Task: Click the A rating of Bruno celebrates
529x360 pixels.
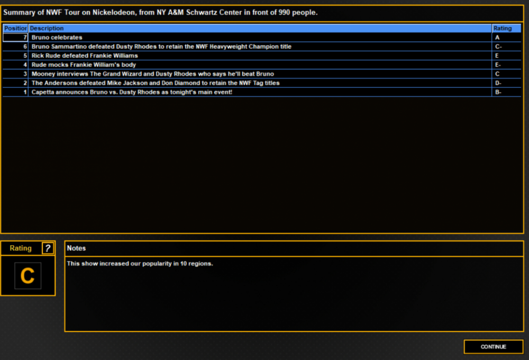Action: [x=497, y=38]
